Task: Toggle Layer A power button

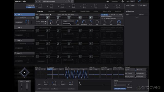Action: coord(15,15)
